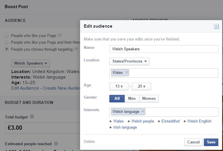Add the Irish language interest suggestion
This screenshot has width=223, height=151.
[123, 127]
